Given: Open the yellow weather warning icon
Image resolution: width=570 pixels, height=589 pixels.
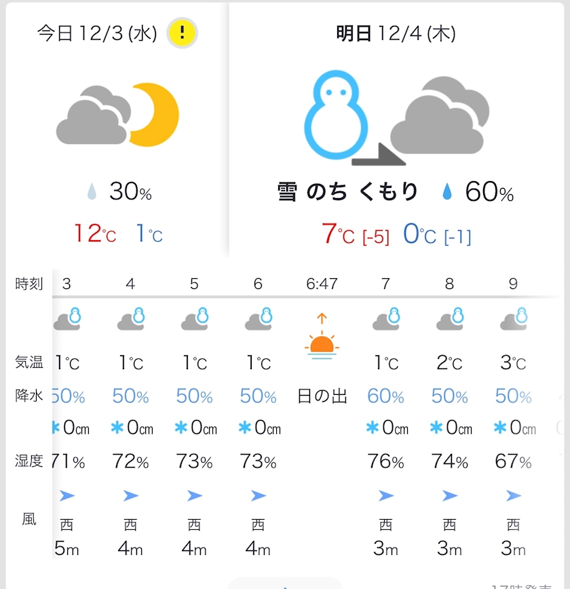Looking at the screenshot, I should click(x=183, y=33).
